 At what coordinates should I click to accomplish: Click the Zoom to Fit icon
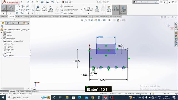click(x=82, y=20)
